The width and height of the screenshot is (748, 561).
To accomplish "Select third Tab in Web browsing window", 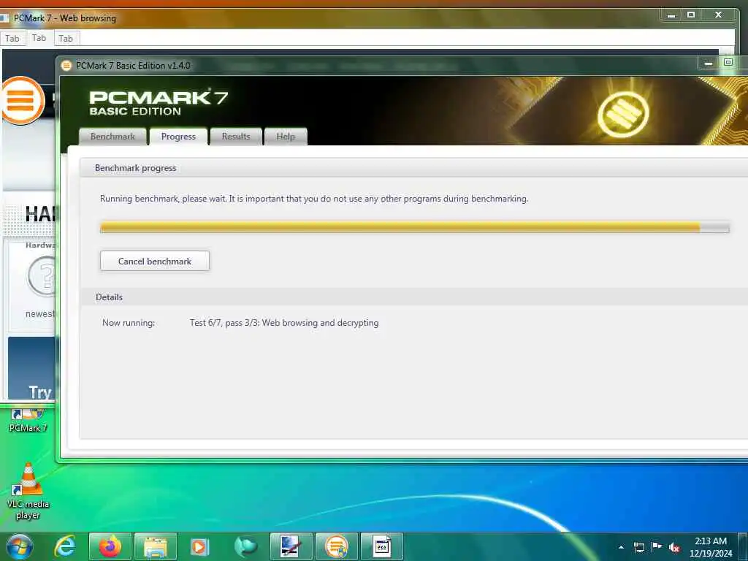I will click(66, 39).
